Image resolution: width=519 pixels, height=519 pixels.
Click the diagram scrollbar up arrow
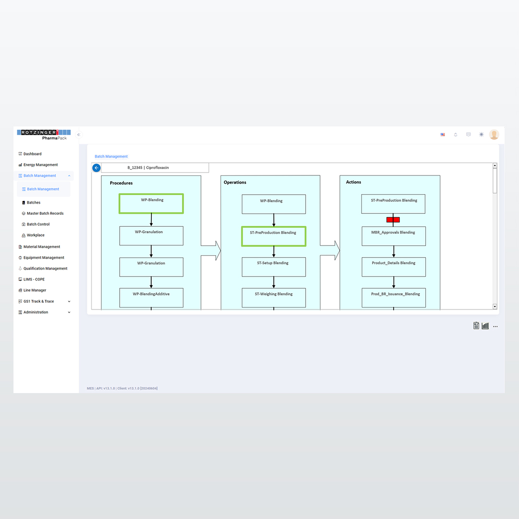(495, 165)
